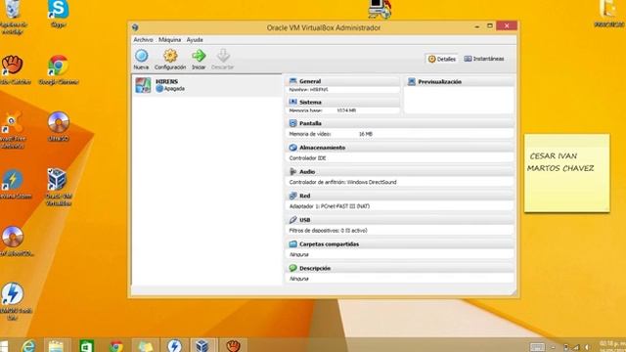Minimize the VirtualBox window
The height and width of the screenshot is (352, 626).
477,26
